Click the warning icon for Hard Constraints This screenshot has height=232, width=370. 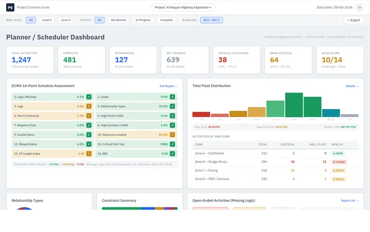click(x=89, y=116)
